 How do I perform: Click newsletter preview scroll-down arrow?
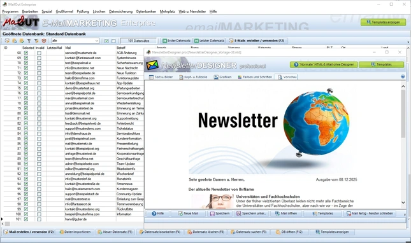pos(403,203)
